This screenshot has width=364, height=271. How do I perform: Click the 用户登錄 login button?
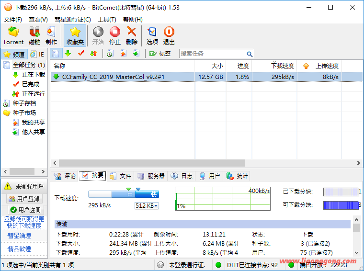click(24, 199)
